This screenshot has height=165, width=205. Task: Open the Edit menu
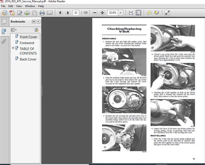click(x=11, y=6)
